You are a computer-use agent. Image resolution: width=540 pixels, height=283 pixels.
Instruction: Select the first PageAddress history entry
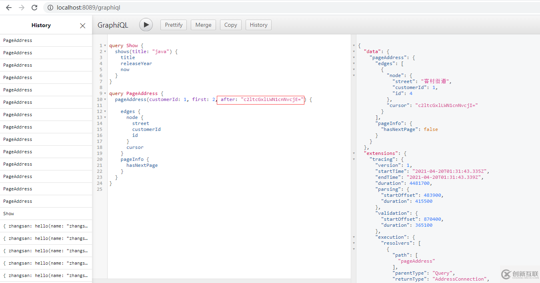[18, 40]
